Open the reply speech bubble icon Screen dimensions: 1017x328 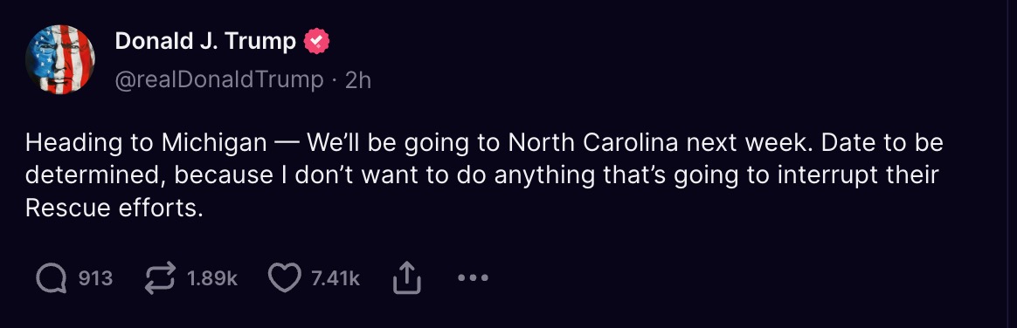pos(51,279)
